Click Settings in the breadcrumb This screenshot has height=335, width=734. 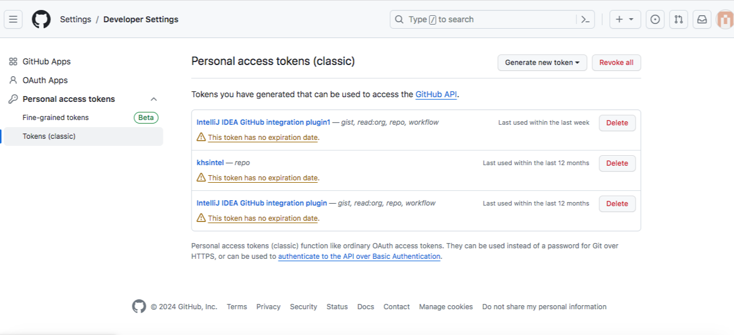(76, 19)
